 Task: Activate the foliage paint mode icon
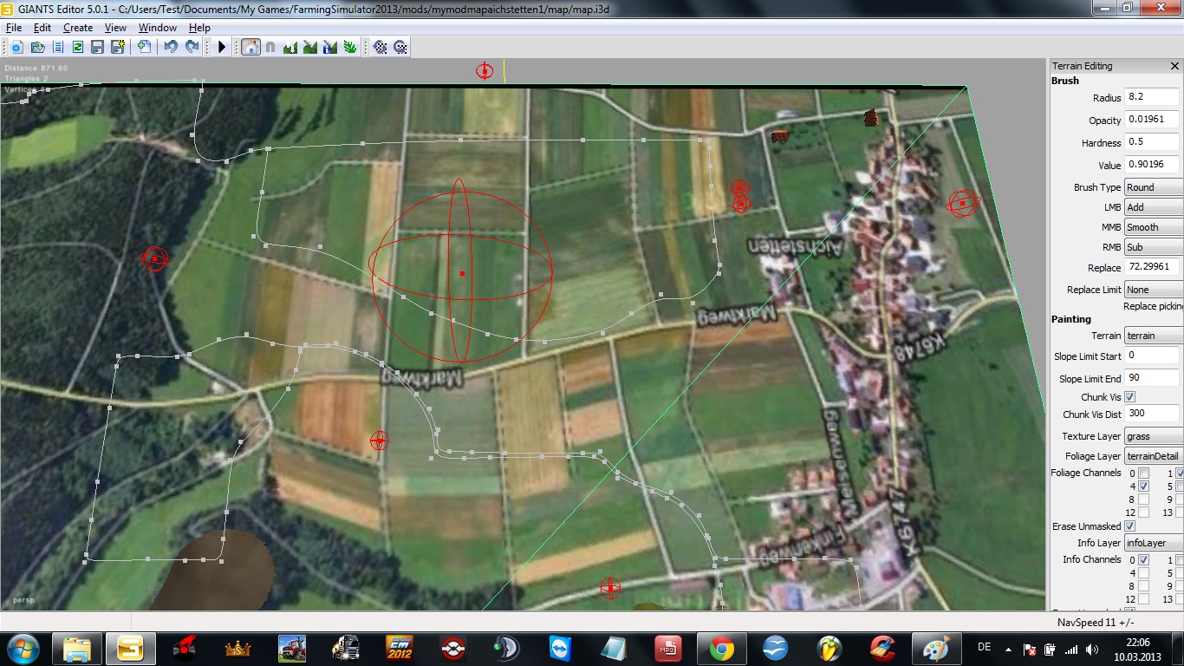(350, 47)
